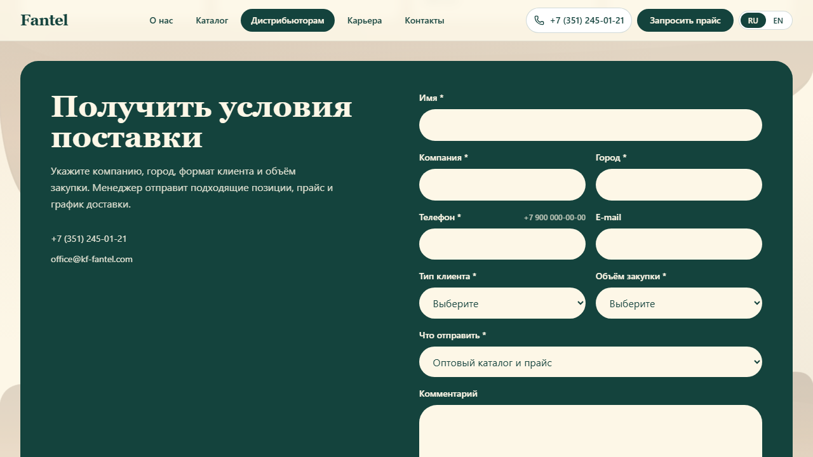Image resolution: width=813 pixels, height=457 pixels.
Task: Focus the «Имя» input field
Action: pos(591,125)
